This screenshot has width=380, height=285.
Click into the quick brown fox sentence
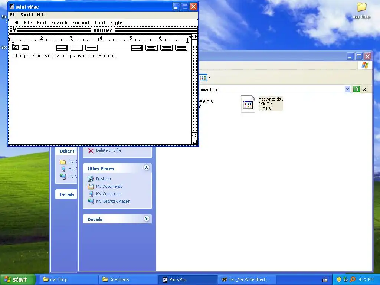tap(65, 56)
